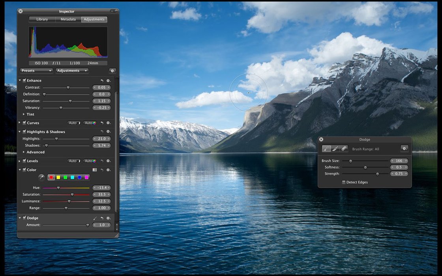442x276 pixels.
Task: Select the yellow color swatch
Action: pos(58,177)
